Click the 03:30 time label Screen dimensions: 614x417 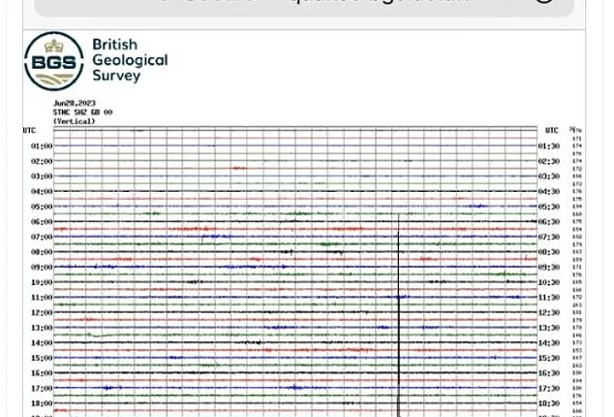click(x=549, y=176)
